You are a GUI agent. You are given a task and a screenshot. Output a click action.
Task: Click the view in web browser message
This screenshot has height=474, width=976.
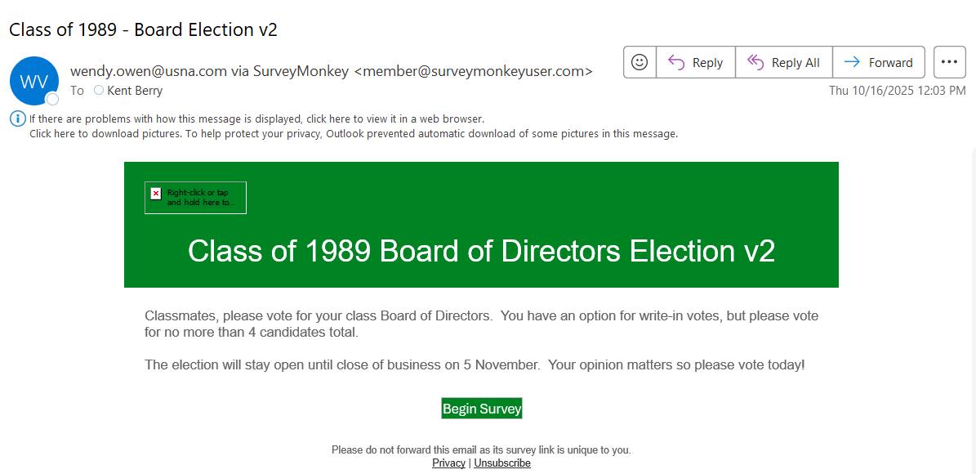coord(256,119)
